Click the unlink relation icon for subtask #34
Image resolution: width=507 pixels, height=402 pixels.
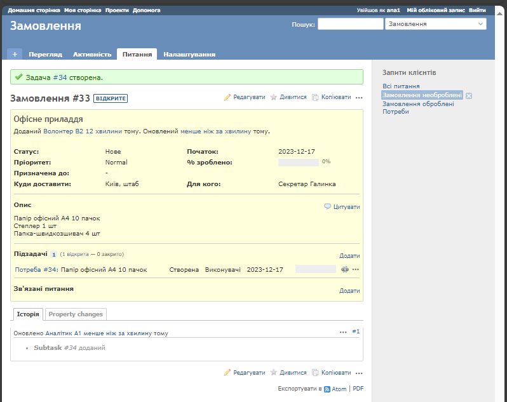click(x=345, y=269)
